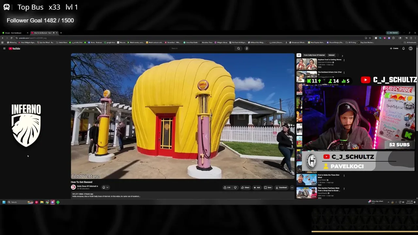Open This Auction Purchase Went video thumbnail

[x=306, y=193]
